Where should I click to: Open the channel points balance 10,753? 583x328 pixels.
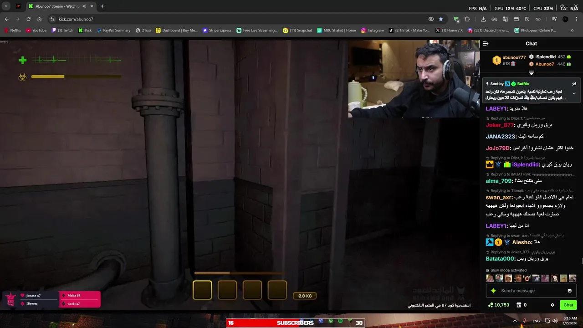(498, 305)
